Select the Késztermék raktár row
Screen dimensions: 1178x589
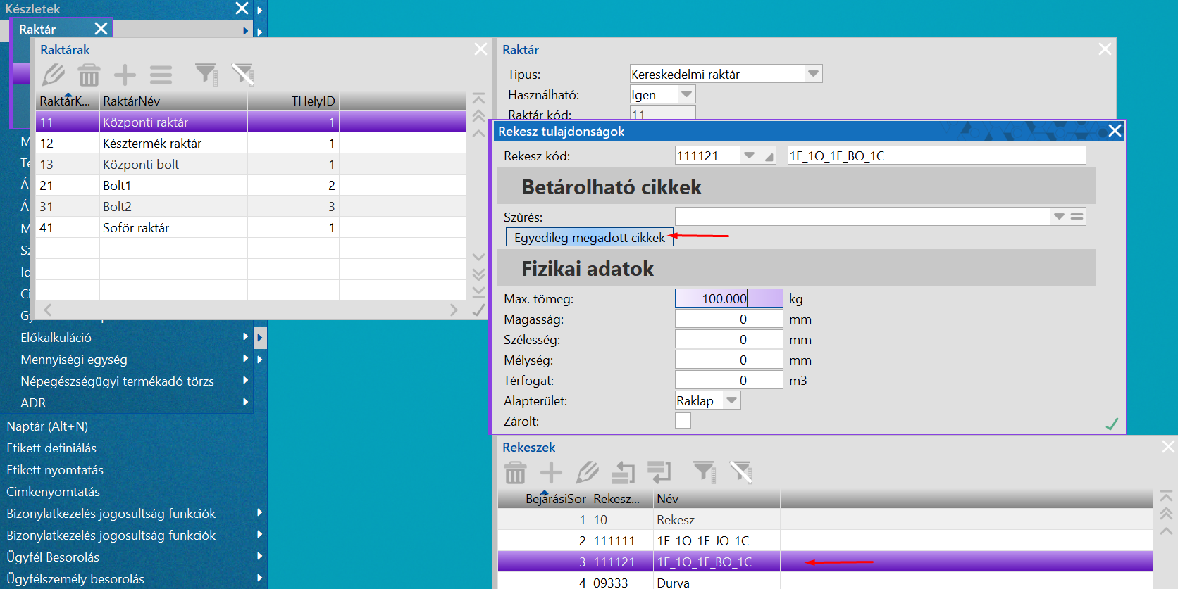[251, 143]
